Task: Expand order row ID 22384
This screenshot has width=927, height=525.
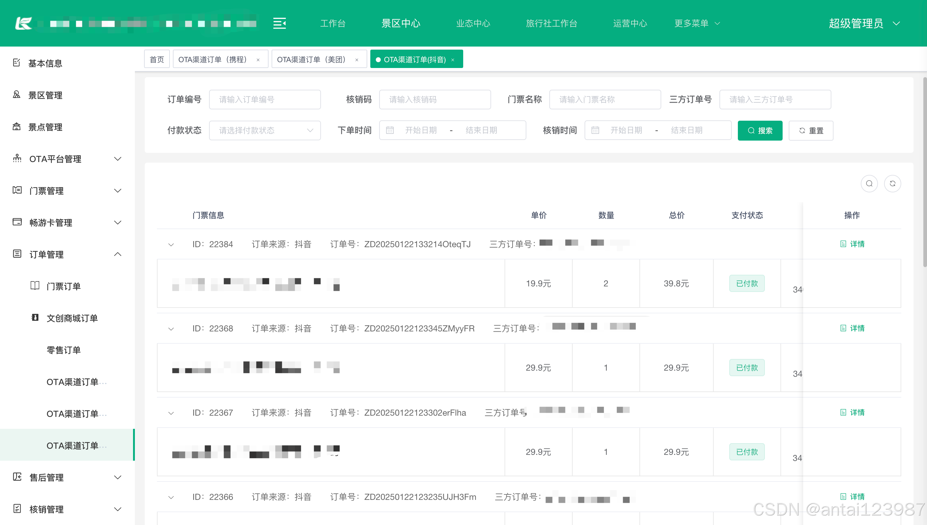Action: pyautogui.click(x=171, y=245)
